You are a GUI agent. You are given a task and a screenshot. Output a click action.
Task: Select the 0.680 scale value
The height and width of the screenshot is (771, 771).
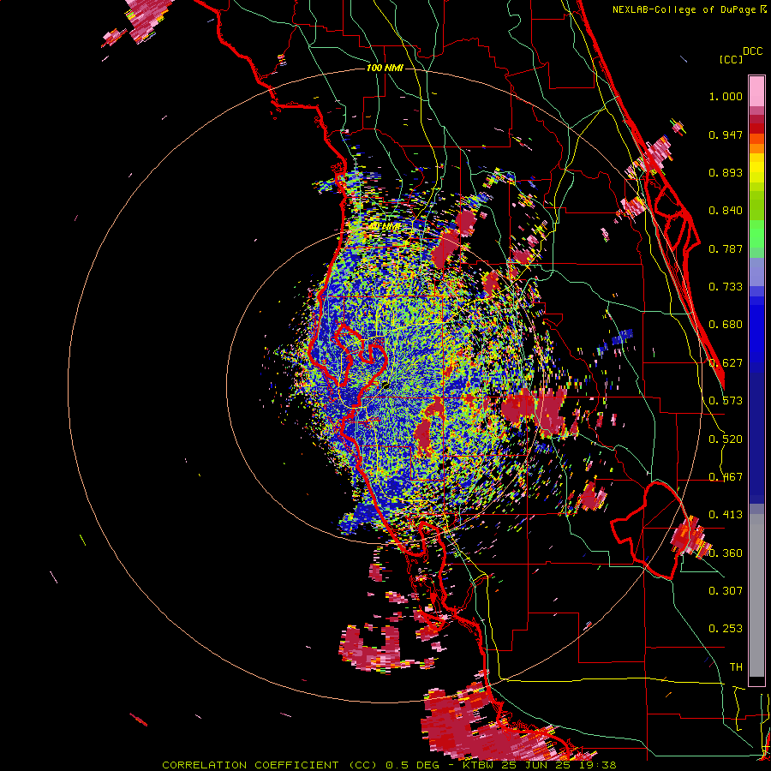click(726, 325)
